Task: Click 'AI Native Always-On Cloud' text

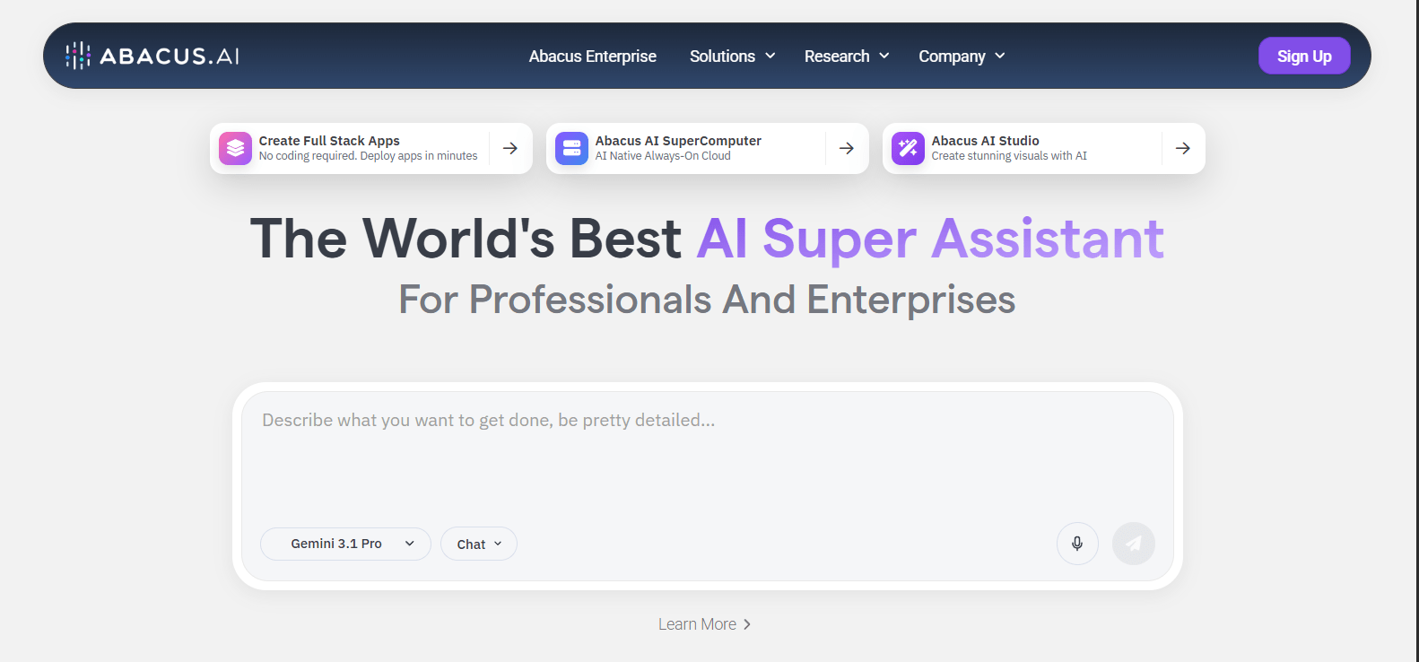Action: tap(663, 156)
